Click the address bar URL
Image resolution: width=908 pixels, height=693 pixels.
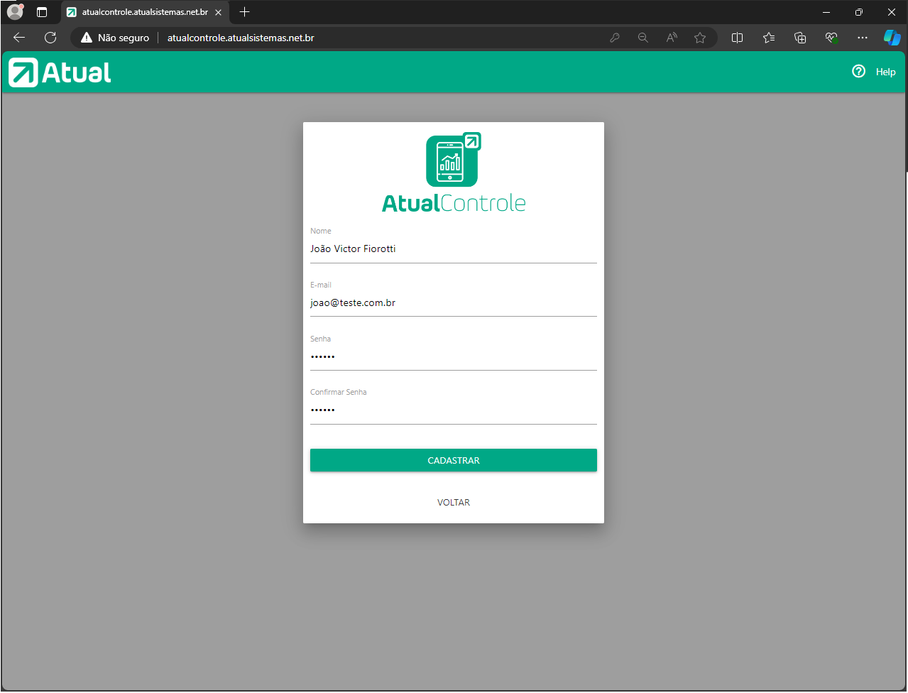241,38
